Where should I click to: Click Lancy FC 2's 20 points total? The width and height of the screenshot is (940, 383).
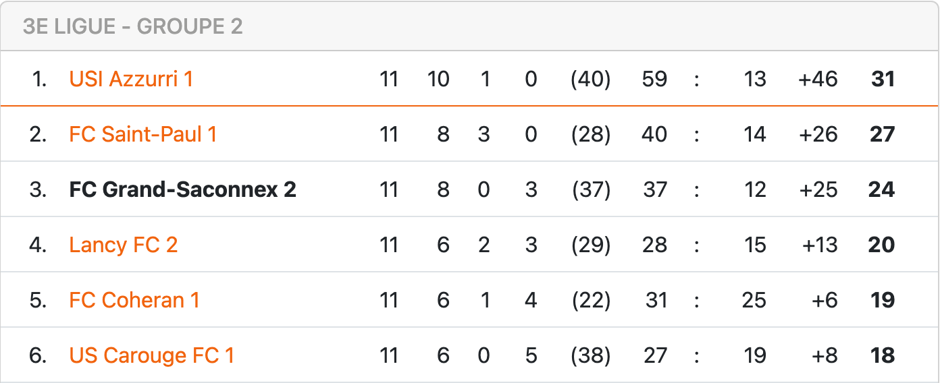881,245
